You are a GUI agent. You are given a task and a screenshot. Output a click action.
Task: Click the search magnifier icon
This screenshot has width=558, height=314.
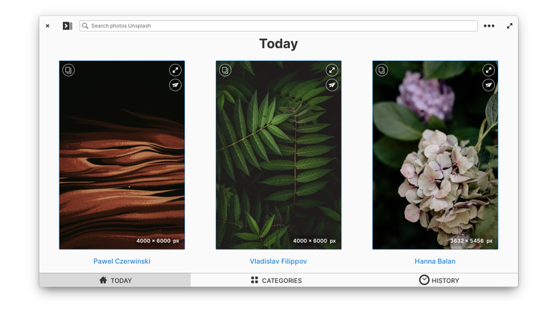pyautogui.click(x=85, y=26)
